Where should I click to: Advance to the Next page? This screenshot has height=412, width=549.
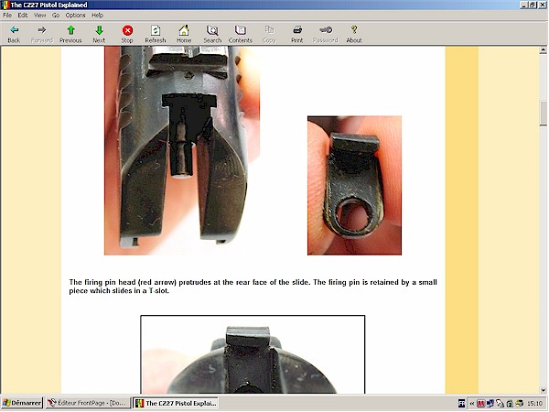(x=99, y=34)
